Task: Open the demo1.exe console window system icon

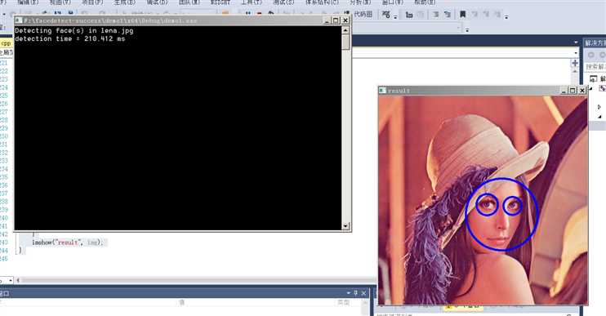Action: click(x=19, y=20)
